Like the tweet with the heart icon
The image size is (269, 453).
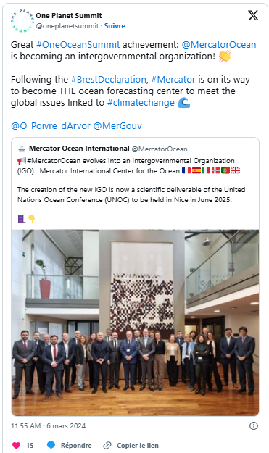[x=16, y=445]
